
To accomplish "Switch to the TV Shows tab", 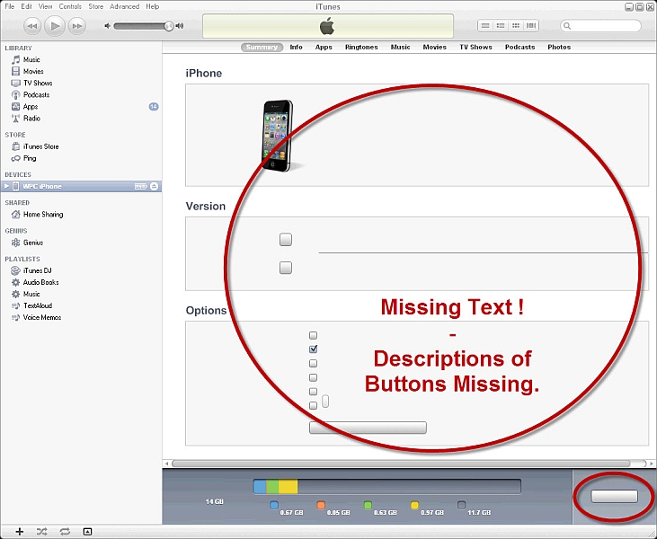I will [x=475, y=48].
